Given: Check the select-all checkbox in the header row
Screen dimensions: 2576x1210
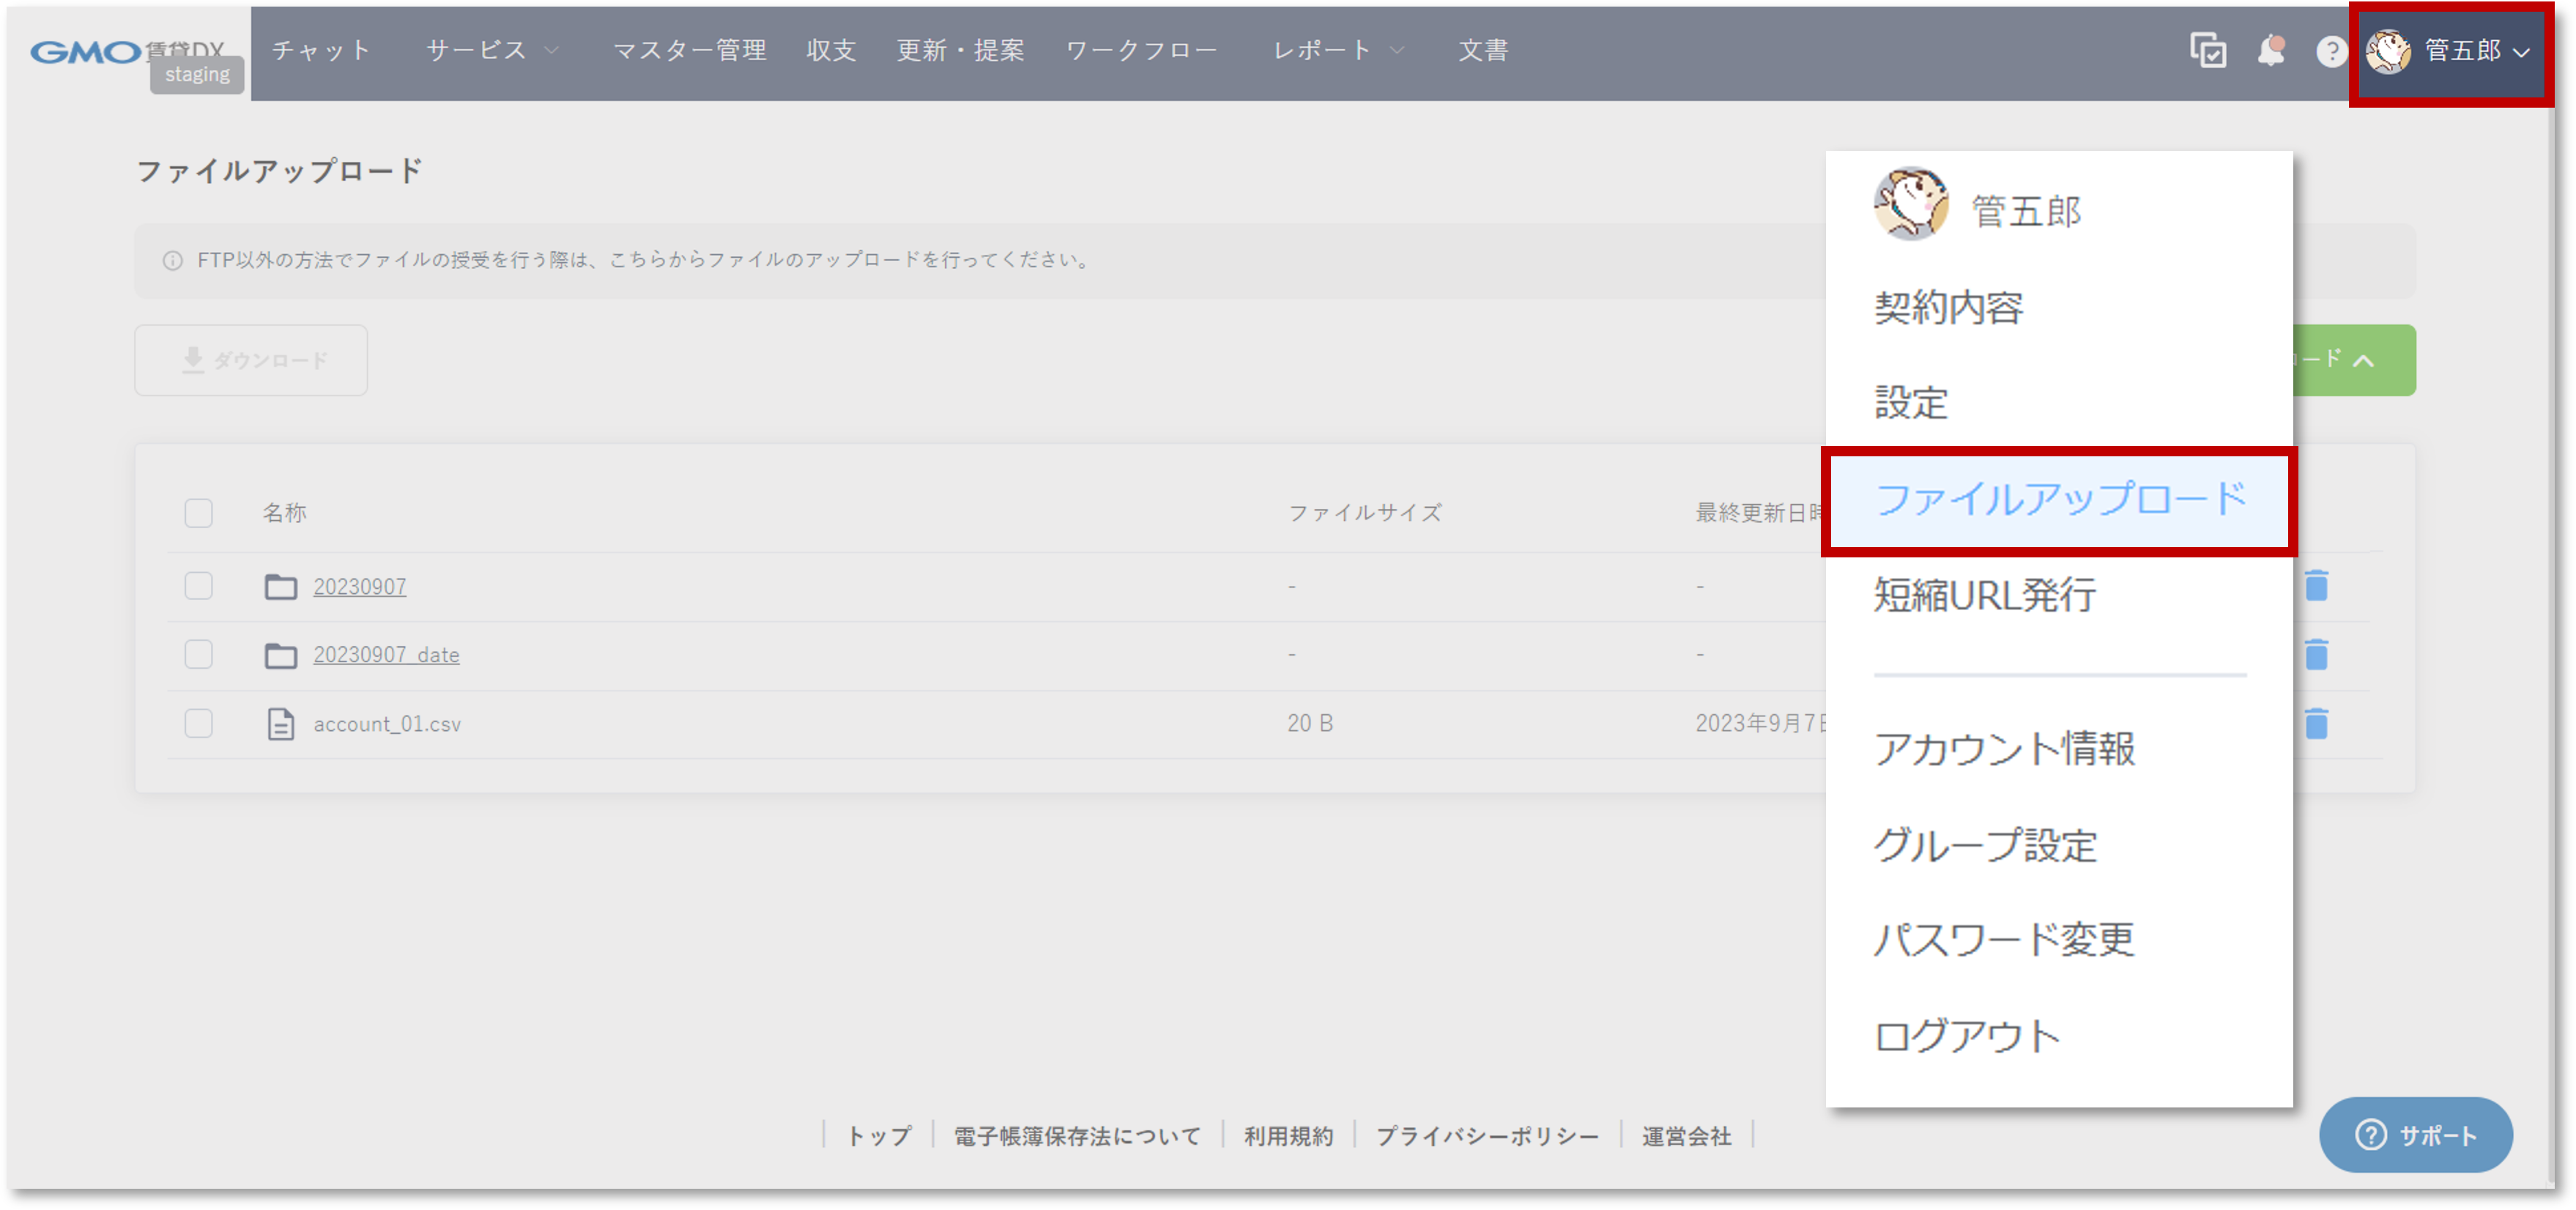Looking at the screenshot, I should (198, 512).
